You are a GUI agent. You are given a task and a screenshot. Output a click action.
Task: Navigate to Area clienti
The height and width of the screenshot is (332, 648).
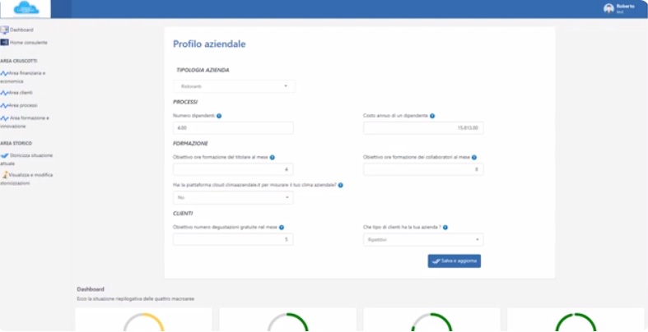click(x=21, y=93)
